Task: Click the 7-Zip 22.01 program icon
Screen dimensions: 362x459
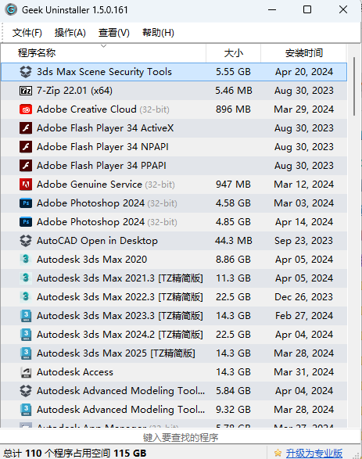Action: click(26, 91)
